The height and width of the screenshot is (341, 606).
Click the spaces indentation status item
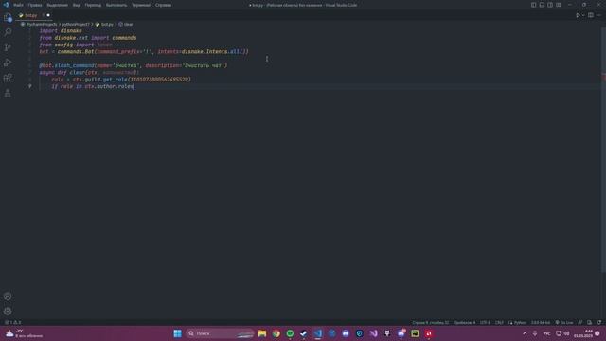click(x=465, y=322)
